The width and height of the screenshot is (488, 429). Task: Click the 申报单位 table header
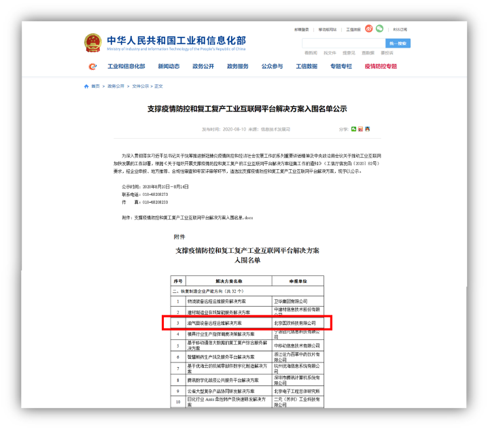(x=298, y=281)
